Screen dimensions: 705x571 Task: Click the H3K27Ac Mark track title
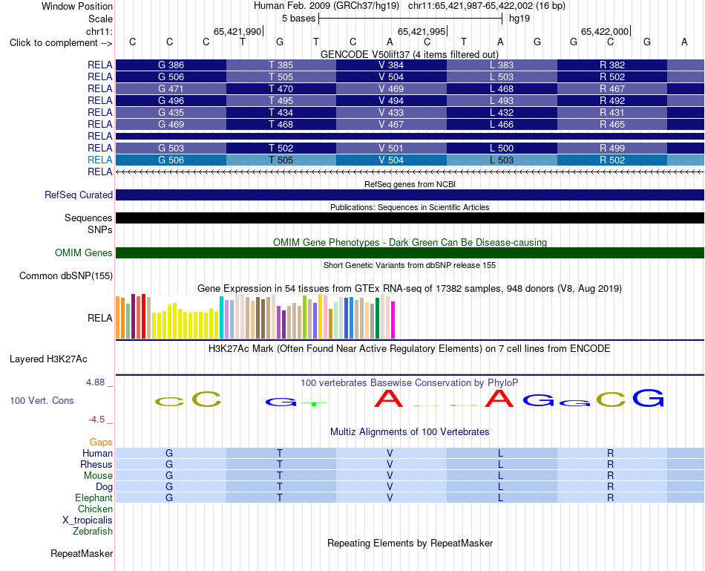[410, 349]
